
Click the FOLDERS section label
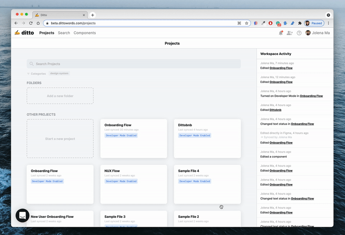(x=34, y=83)
